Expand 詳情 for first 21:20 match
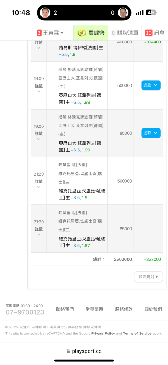The height and width of the screenshot is (365, 168). 39,181
